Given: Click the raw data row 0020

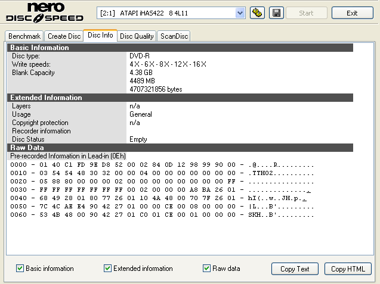Looking at the screenshot, I should click(162, 182).
